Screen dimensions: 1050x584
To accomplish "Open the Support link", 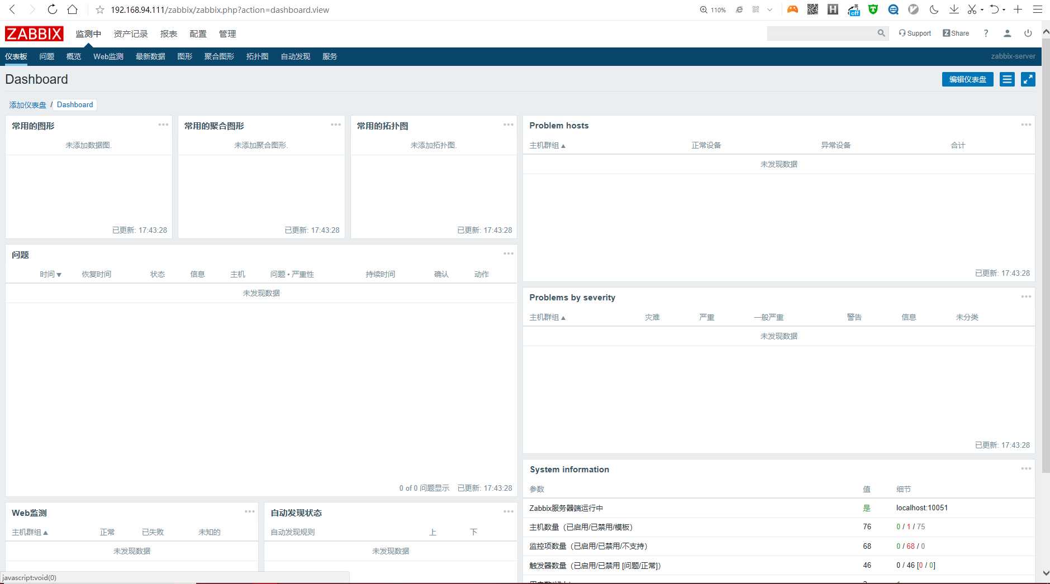I will (915, 33).
